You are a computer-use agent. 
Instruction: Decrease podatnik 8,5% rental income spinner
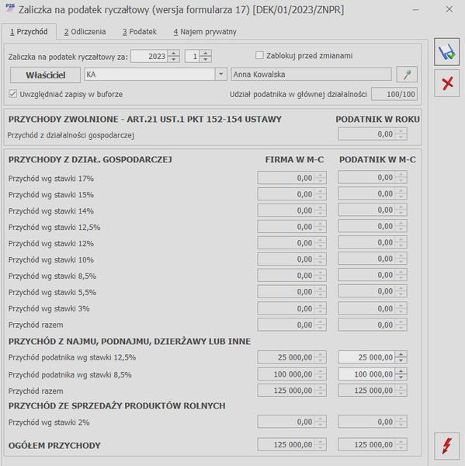(x=401, y=377)
